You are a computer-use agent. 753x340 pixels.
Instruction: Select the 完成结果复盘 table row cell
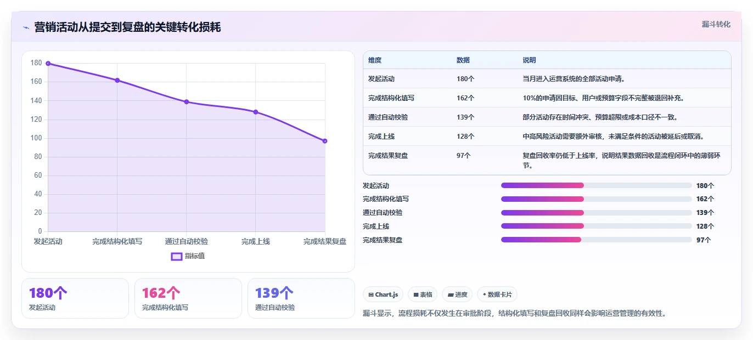(x=388, y=156)
